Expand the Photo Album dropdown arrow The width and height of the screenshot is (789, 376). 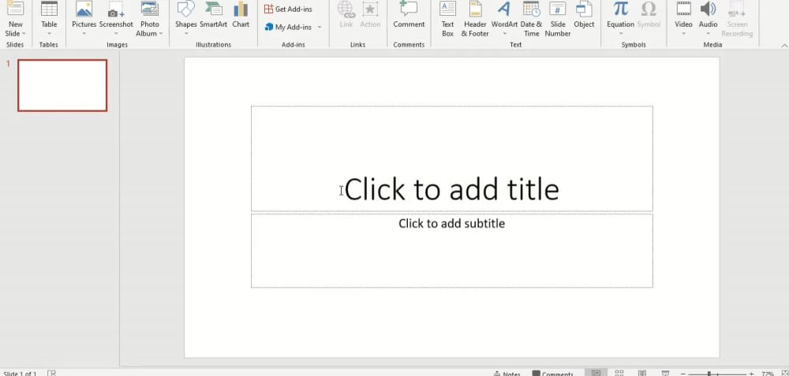pos(161,34)
